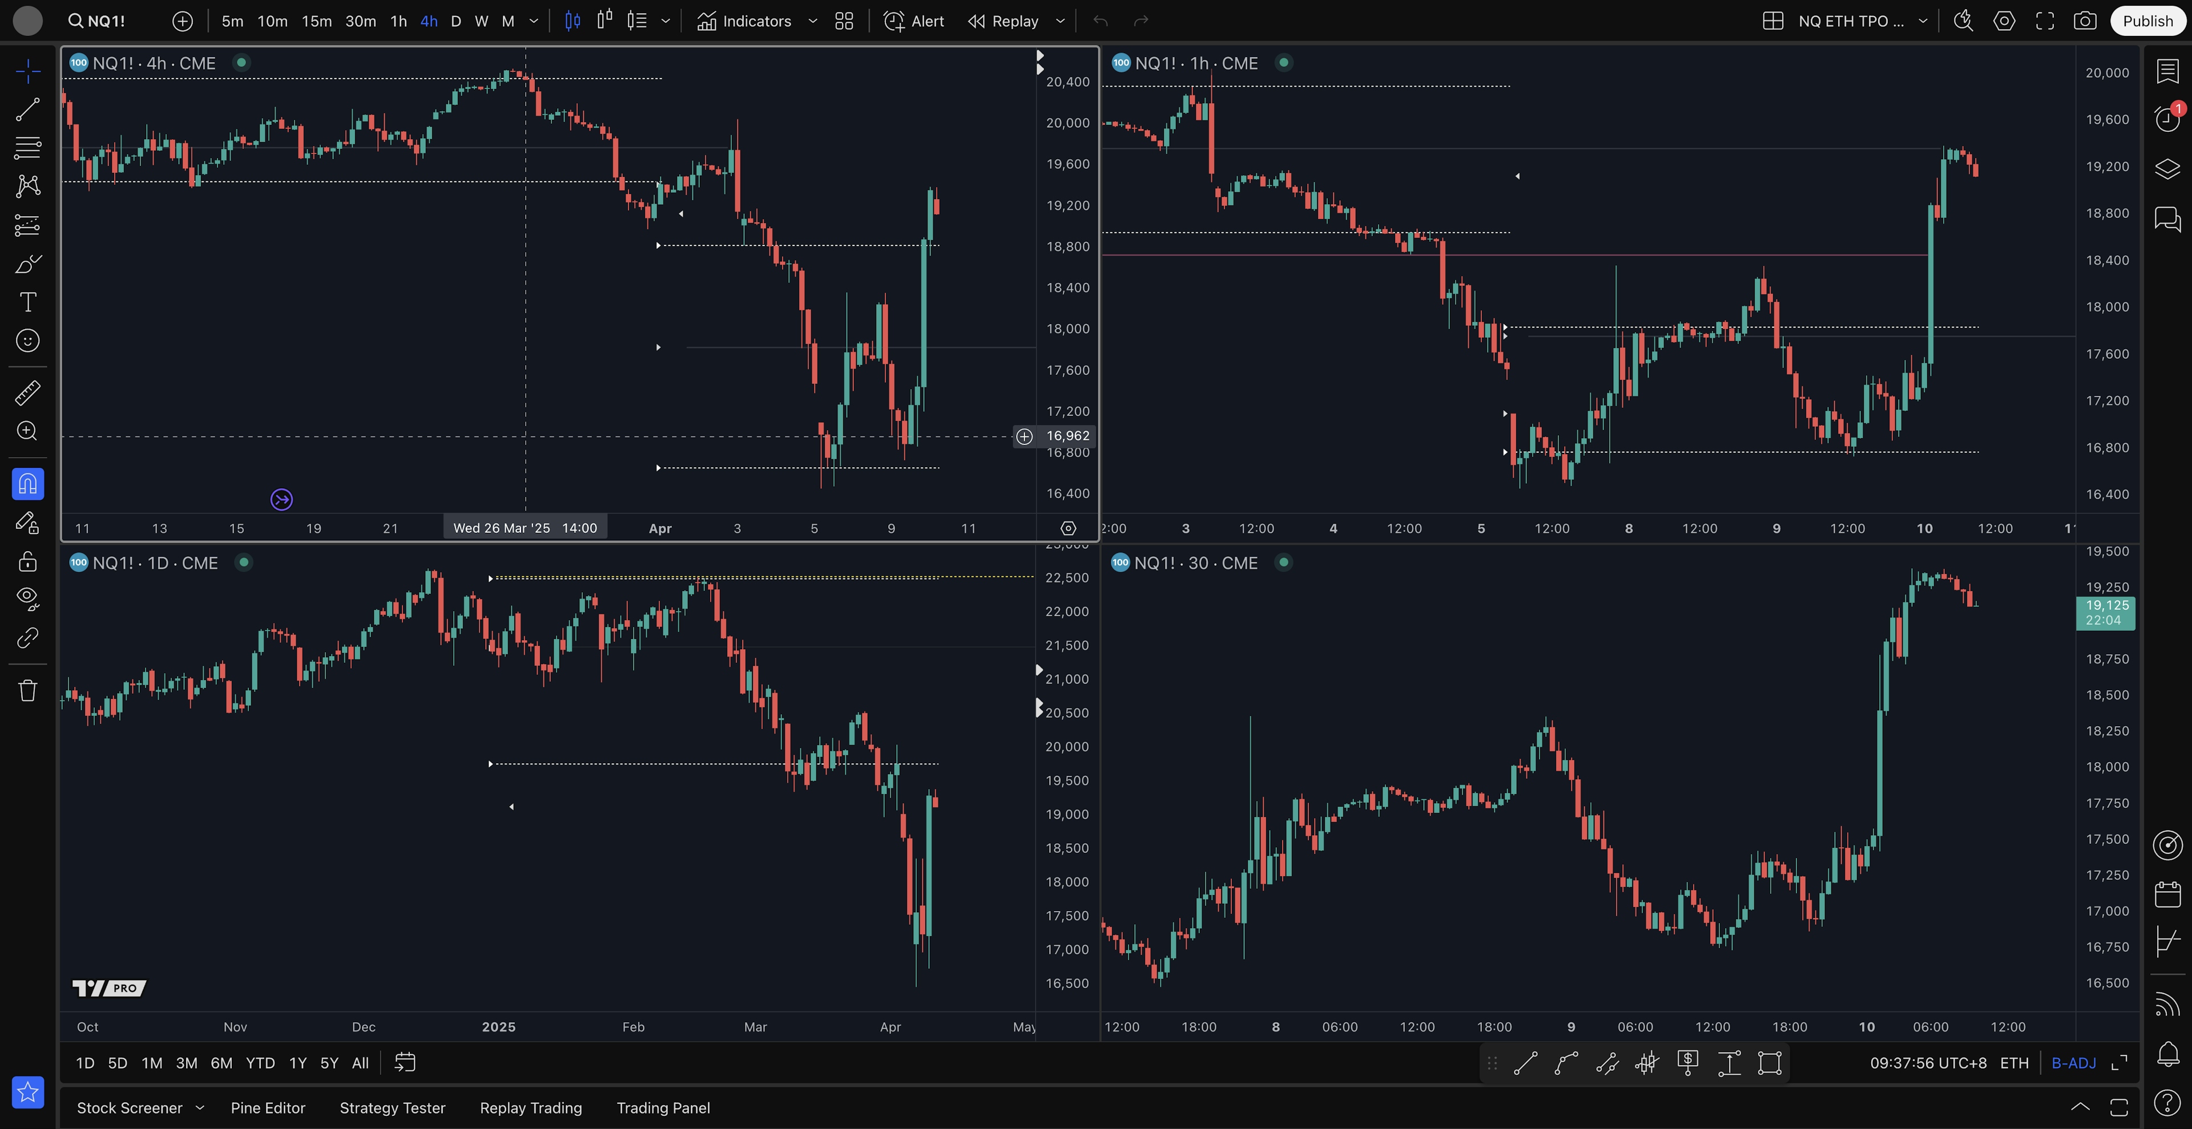Select the YTD date range
This screenshot has width=2192, height=1129.
click(x=260, y=1063)
